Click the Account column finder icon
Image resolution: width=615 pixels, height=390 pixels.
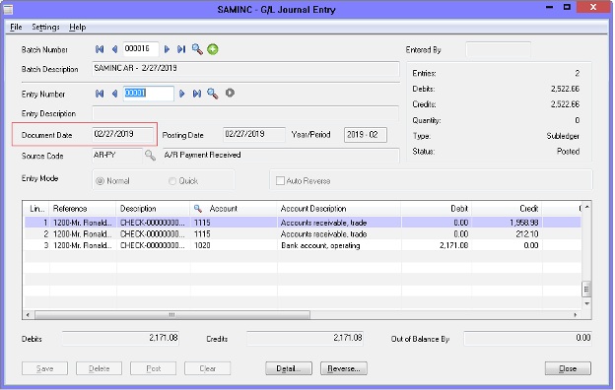coord(198,209)
